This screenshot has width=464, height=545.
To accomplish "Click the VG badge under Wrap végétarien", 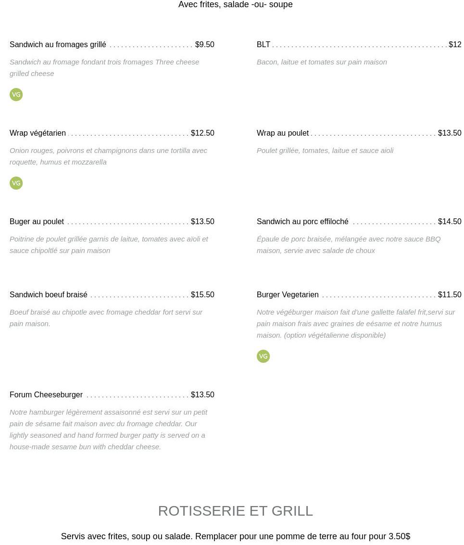I will (16, 183).
